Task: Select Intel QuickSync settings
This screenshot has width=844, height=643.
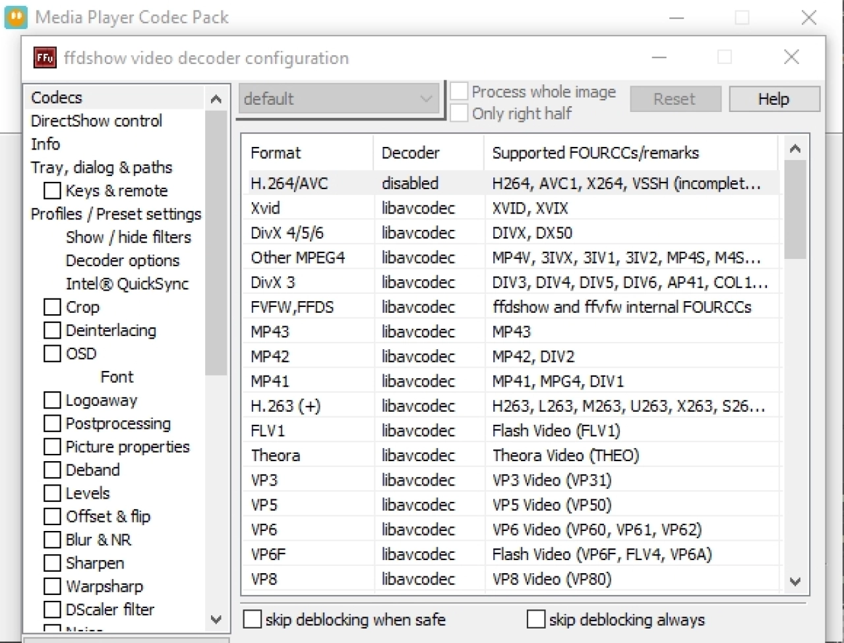Action: [127, 284]
